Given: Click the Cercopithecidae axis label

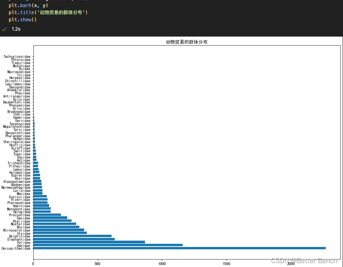Looking at the screenshot, I should pos(16,249).
